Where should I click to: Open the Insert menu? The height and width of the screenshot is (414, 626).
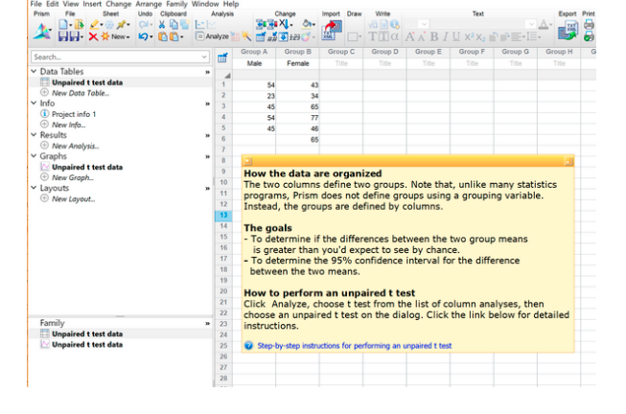(x=92, y=4)
